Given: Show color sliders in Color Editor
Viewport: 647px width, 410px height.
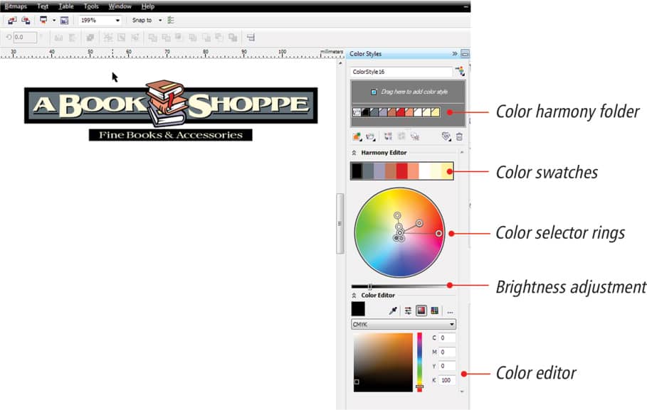Looking at the screenshot, I should [409, 311].
